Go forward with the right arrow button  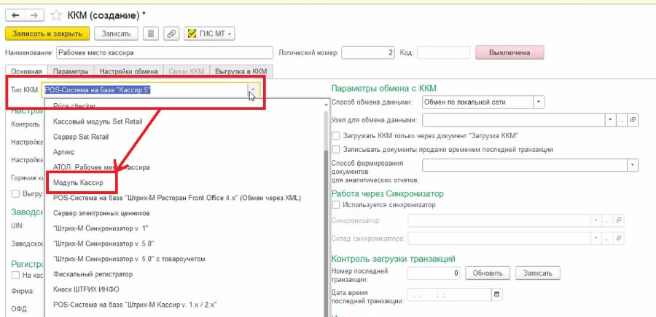35,15
